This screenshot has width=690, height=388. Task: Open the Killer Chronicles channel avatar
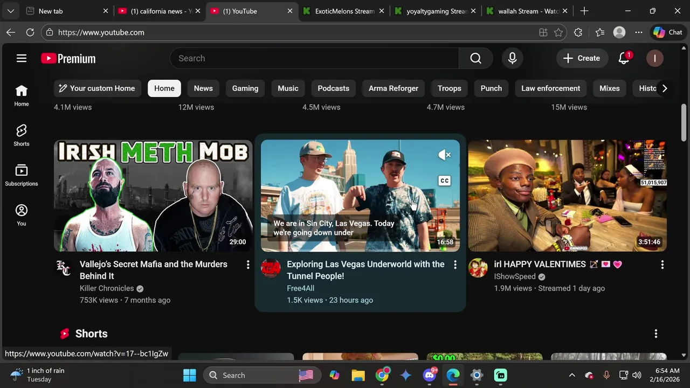tap(64, 268)
